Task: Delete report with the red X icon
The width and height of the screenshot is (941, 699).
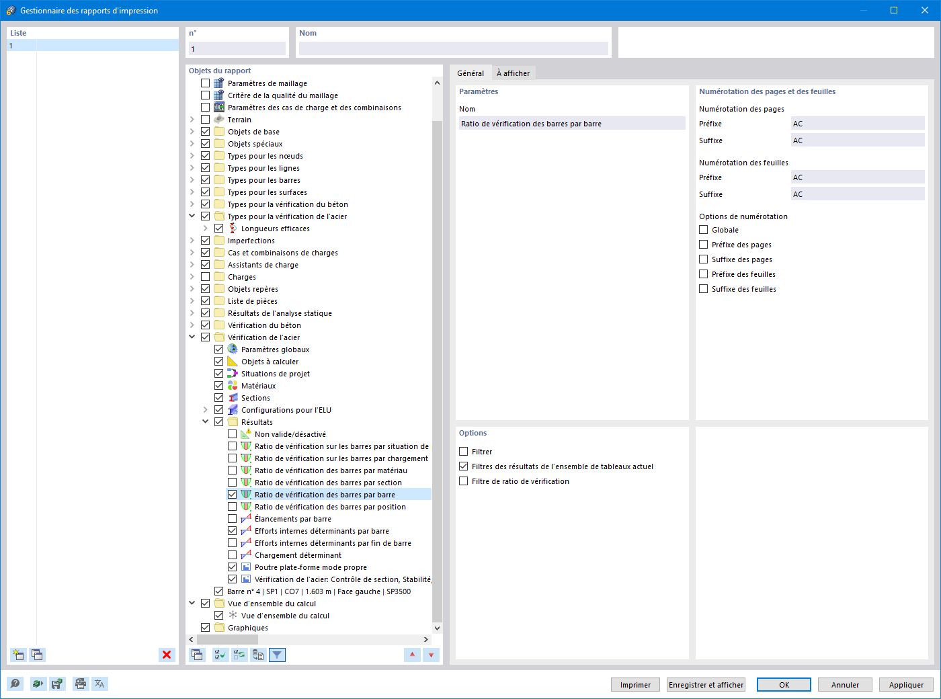Action: (x=167, y=655)
